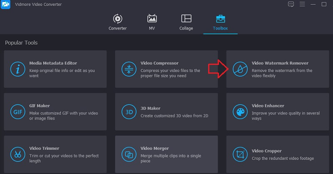Select the Video Trimmer scissors icon
This screenshot has width=333, height=174.
point(17,154)
